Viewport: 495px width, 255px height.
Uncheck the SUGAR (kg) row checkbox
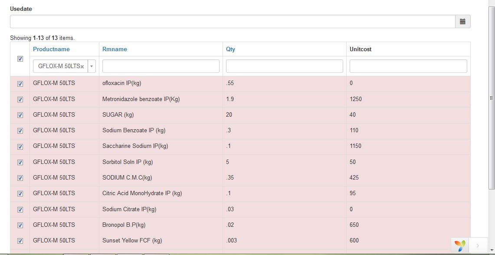[x=20, y=115]
